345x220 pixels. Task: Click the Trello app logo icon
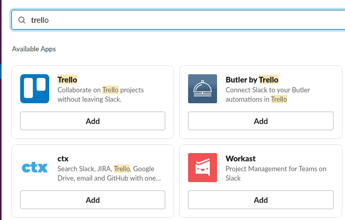[x=35, y=89]
